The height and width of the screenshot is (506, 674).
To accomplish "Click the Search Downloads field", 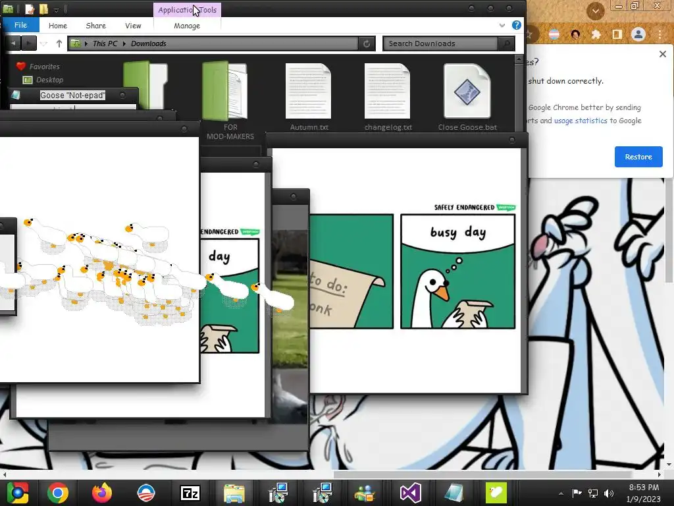I will point(440,43).
